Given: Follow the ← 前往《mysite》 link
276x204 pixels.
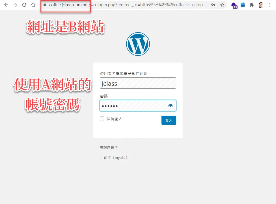Looking at the screenshot, I should tap(114, 158).
